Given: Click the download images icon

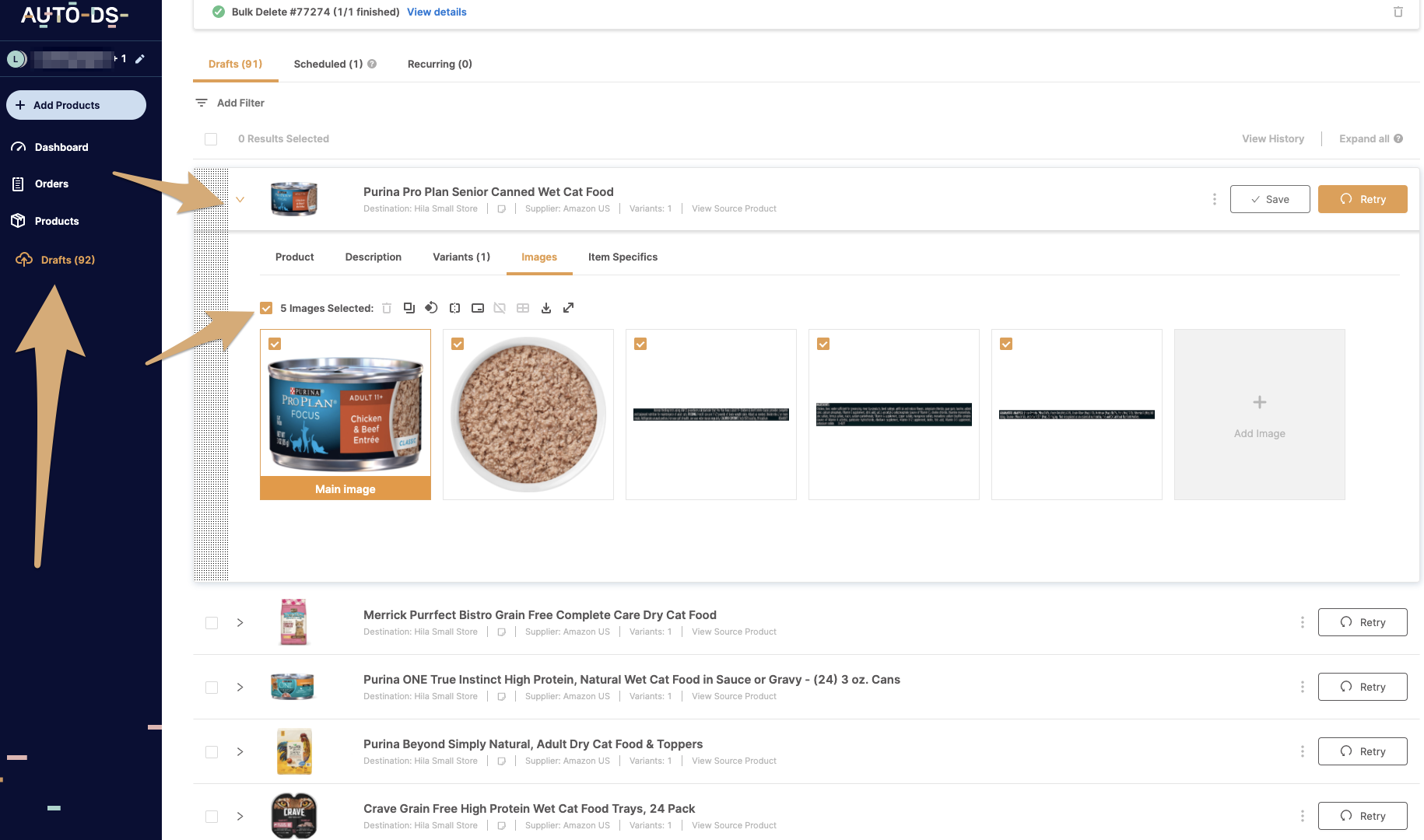Looking at the screenshot, I should click(x=546, y=308).
